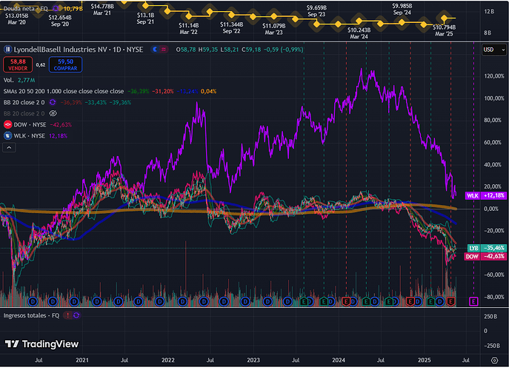This screenshot has width=509, height=370.
Task: Click the Deuda neta · FQ pane title
Action: (26, 8)
